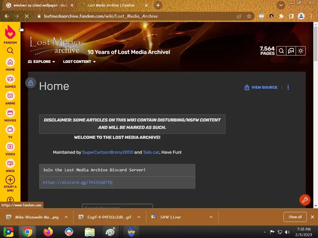
Task: Click the page lock icon beside Home
Action: (31, 83)
